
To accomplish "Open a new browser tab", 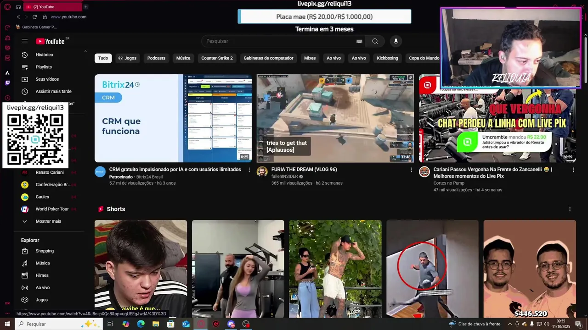I will [x=85, y=7].
